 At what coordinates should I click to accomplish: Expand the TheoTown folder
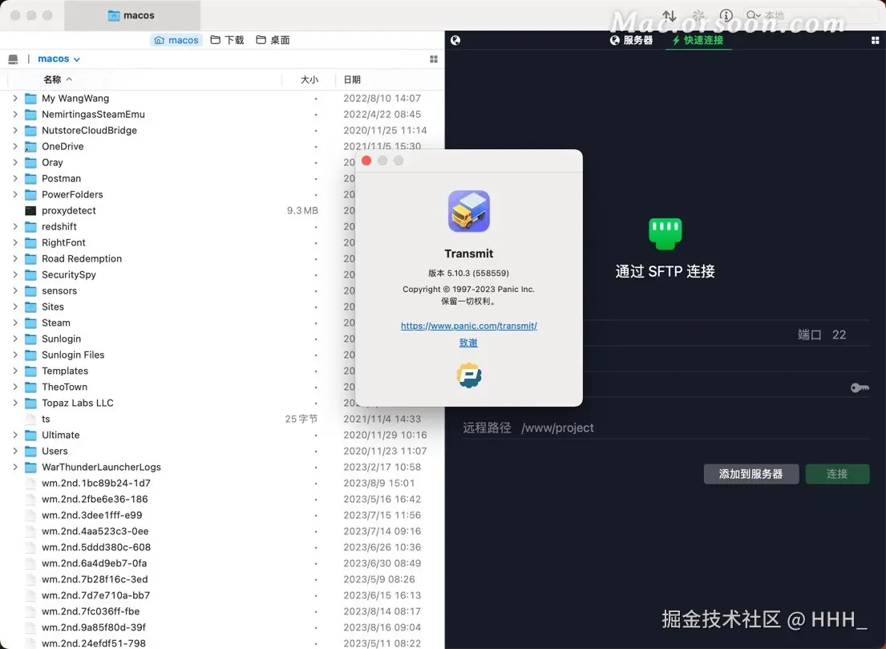15,387
